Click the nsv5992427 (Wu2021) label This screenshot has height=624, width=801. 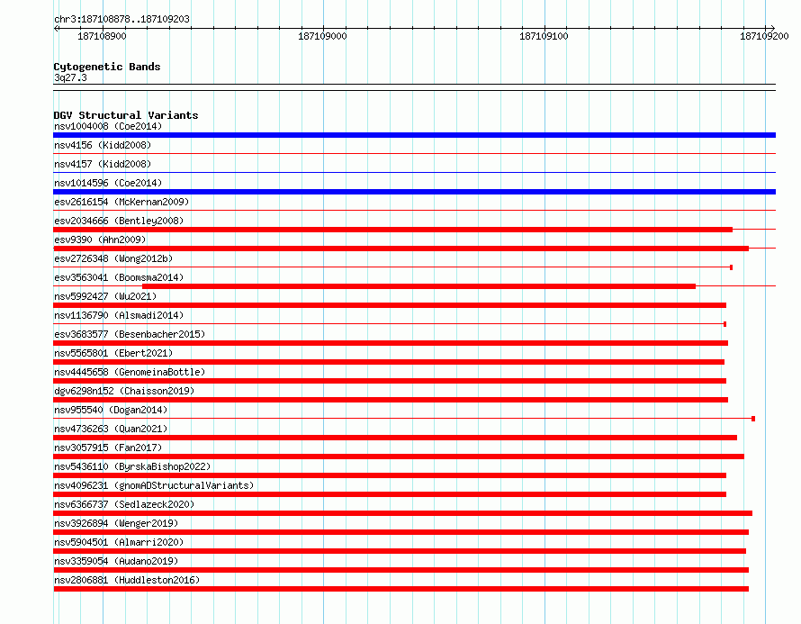105,296
